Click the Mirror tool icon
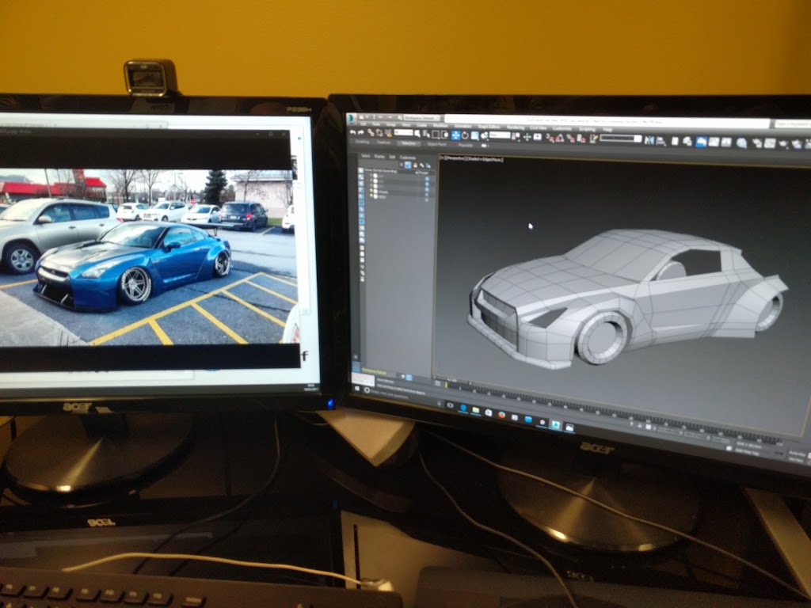The height and width of the screenshot is (608, 811). pos(649,140)
